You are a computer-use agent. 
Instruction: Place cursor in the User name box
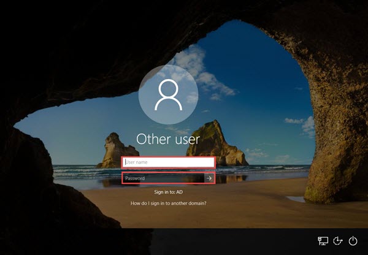coord(169,162)
